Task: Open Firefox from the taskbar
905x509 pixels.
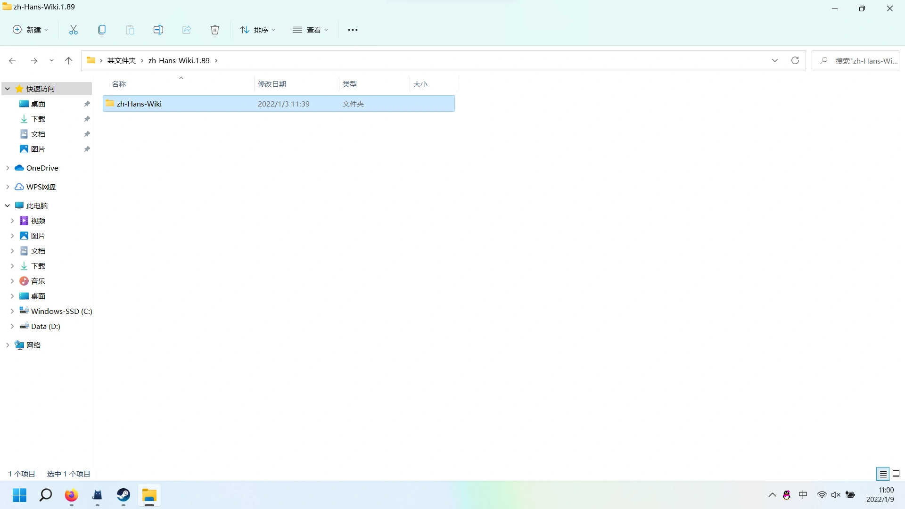Action: click(72, 495)
